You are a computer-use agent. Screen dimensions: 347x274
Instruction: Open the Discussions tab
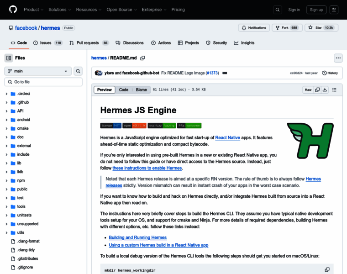(130, 43)
